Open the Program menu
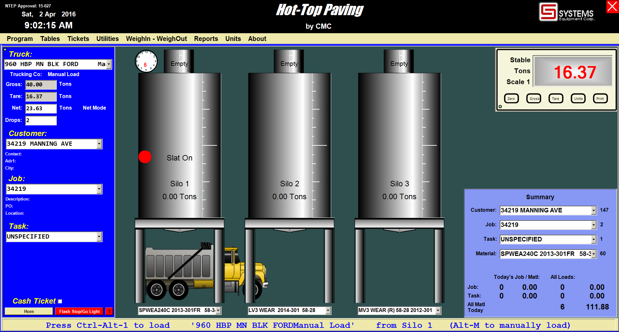The height and width of the screenshot is (332, 619). click(20, 39)
